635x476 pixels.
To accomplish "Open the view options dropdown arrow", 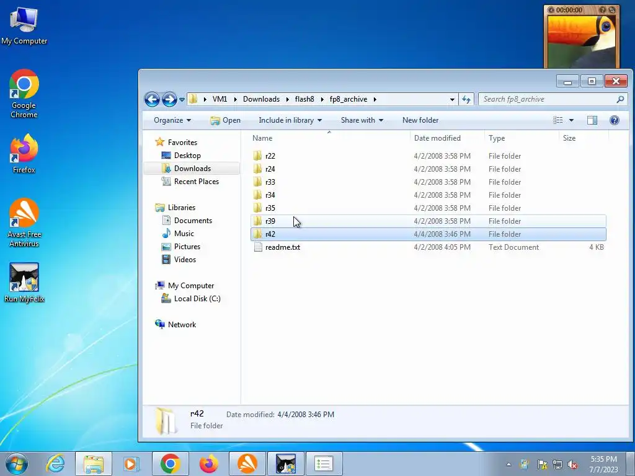I will point(571,120).
